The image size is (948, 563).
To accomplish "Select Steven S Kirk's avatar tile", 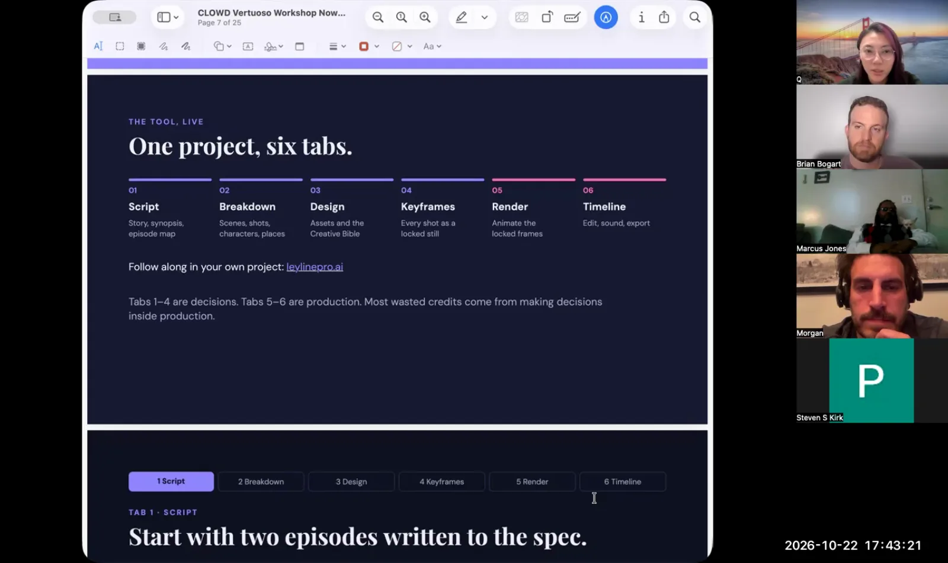I will (872, 381).
